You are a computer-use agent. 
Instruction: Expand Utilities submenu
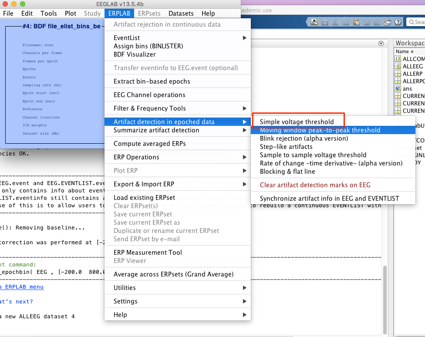click(x=178, y=288)
